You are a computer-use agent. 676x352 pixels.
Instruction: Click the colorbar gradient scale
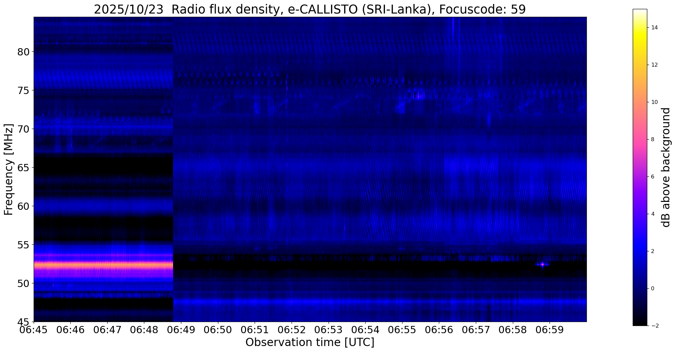pyautogui.click(x=640, y=167)
